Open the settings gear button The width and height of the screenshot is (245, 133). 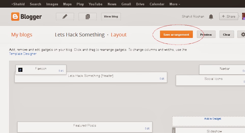(x=242, y=34)
